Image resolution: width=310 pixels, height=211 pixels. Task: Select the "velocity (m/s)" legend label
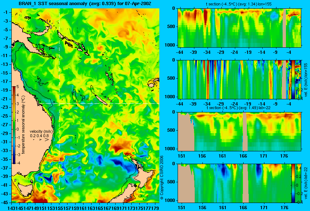click(x=41, y=131)
